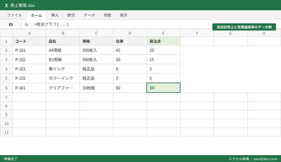Click the fx insert function icon
Viewport: 281px width, 162px height.
click(x=26, y=25)
